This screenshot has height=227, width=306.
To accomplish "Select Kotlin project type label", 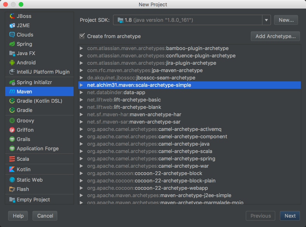I will click(x=24, y=169).
